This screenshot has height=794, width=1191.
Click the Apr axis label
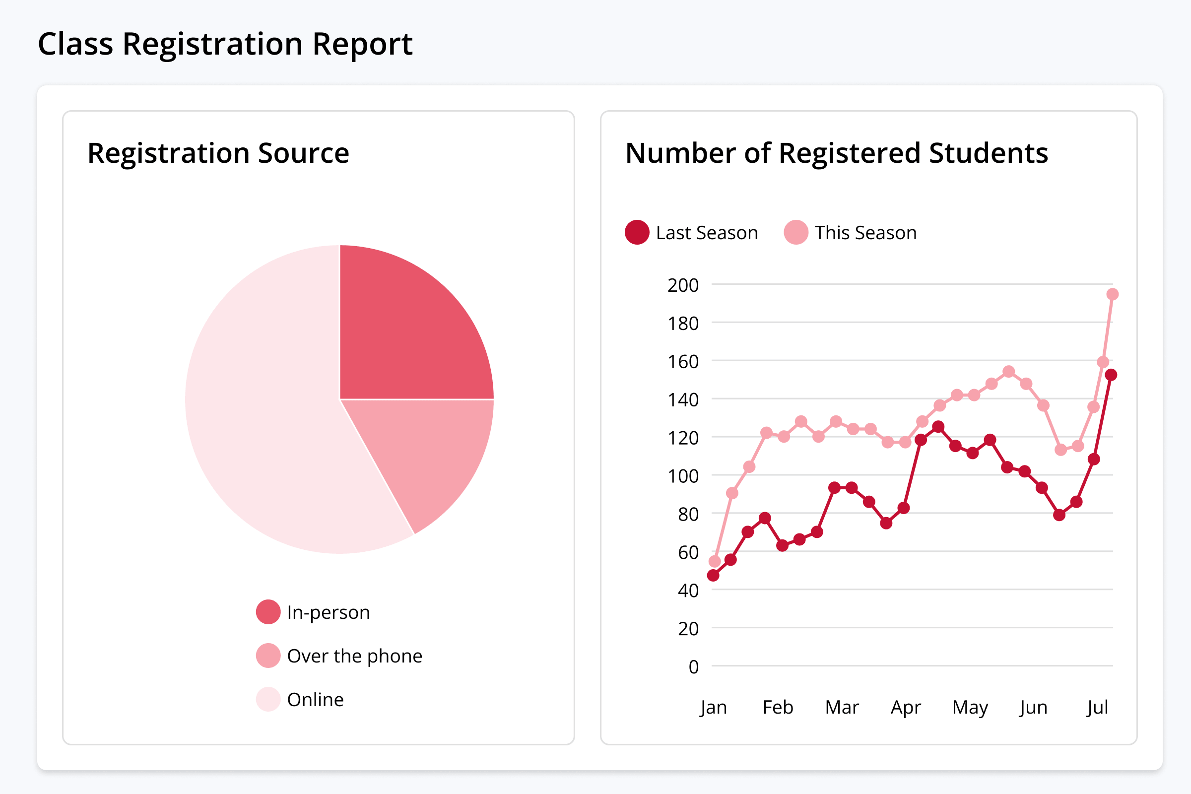(906, 708)
